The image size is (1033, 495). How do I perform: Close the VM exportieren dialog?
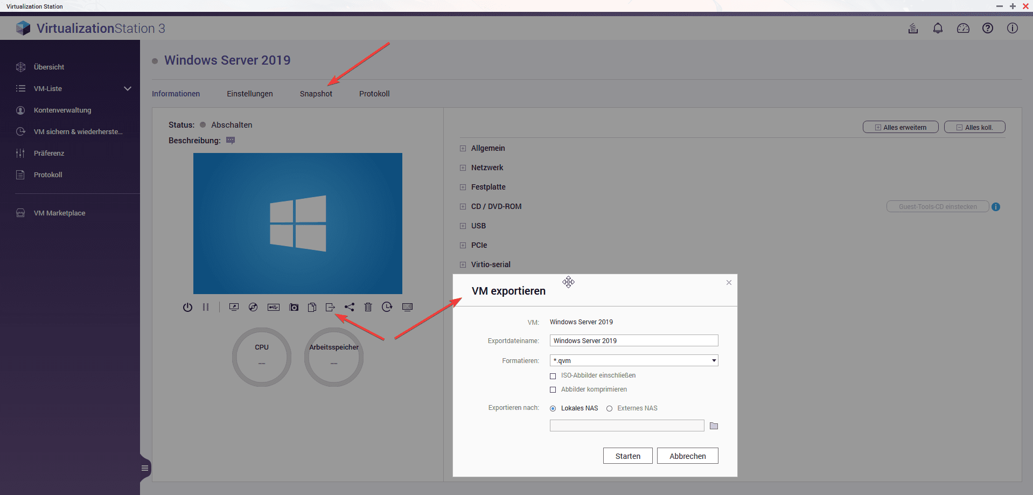[729, 283]
